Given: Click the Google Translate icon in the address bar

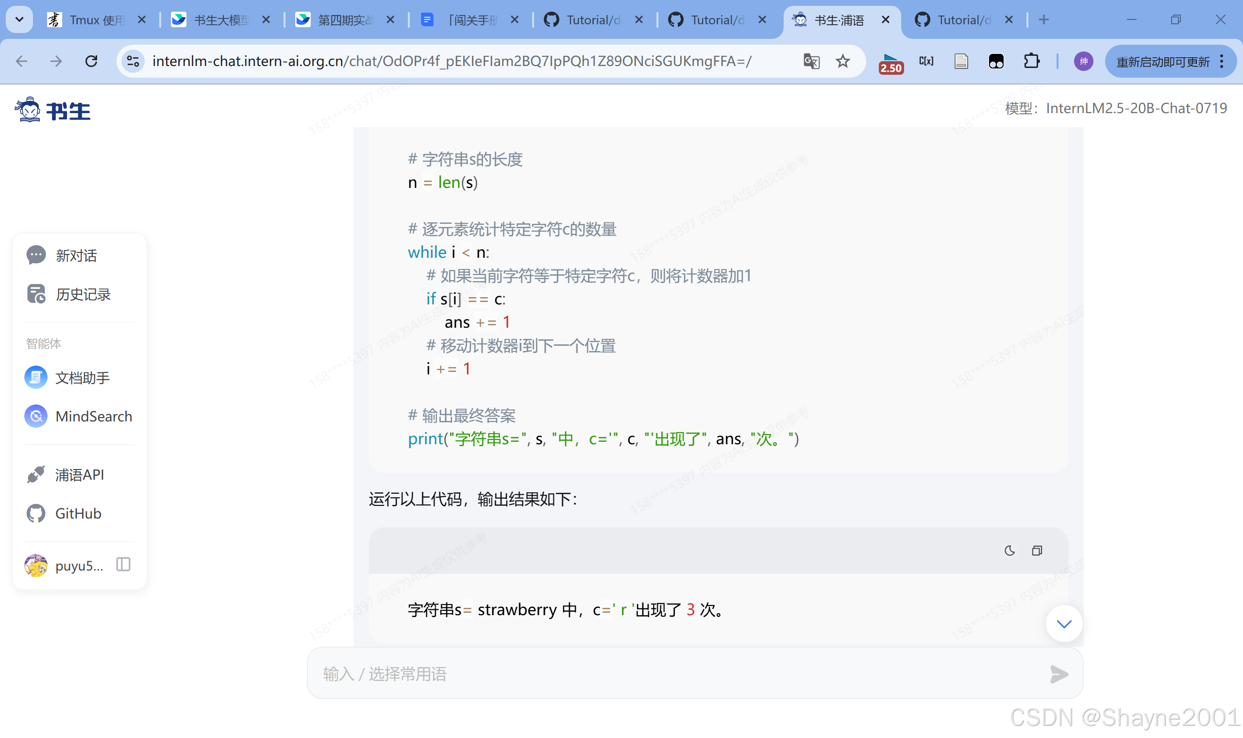Looking at the screenshot, I should tap(810, 61).
